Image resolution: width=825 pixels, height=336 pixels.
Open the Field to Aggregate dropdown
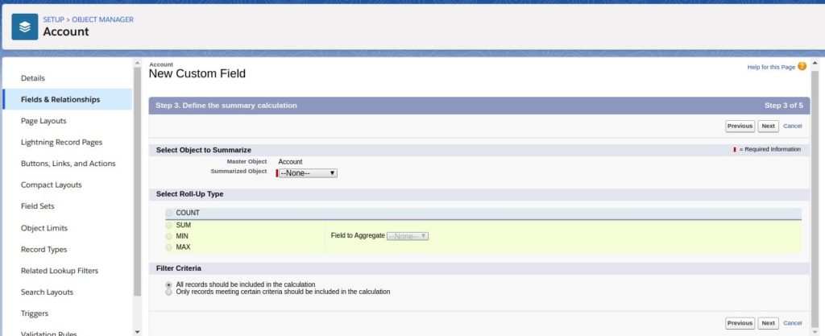click(408, 236)
